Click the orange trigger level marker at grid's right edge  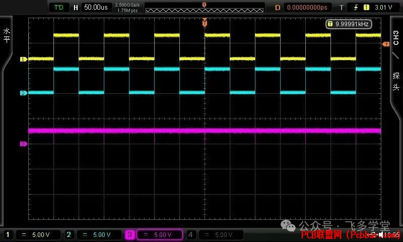(386, 44)
